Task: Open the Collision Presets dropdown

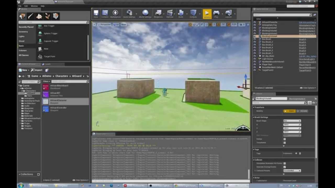Action: (x=292, y=171)
